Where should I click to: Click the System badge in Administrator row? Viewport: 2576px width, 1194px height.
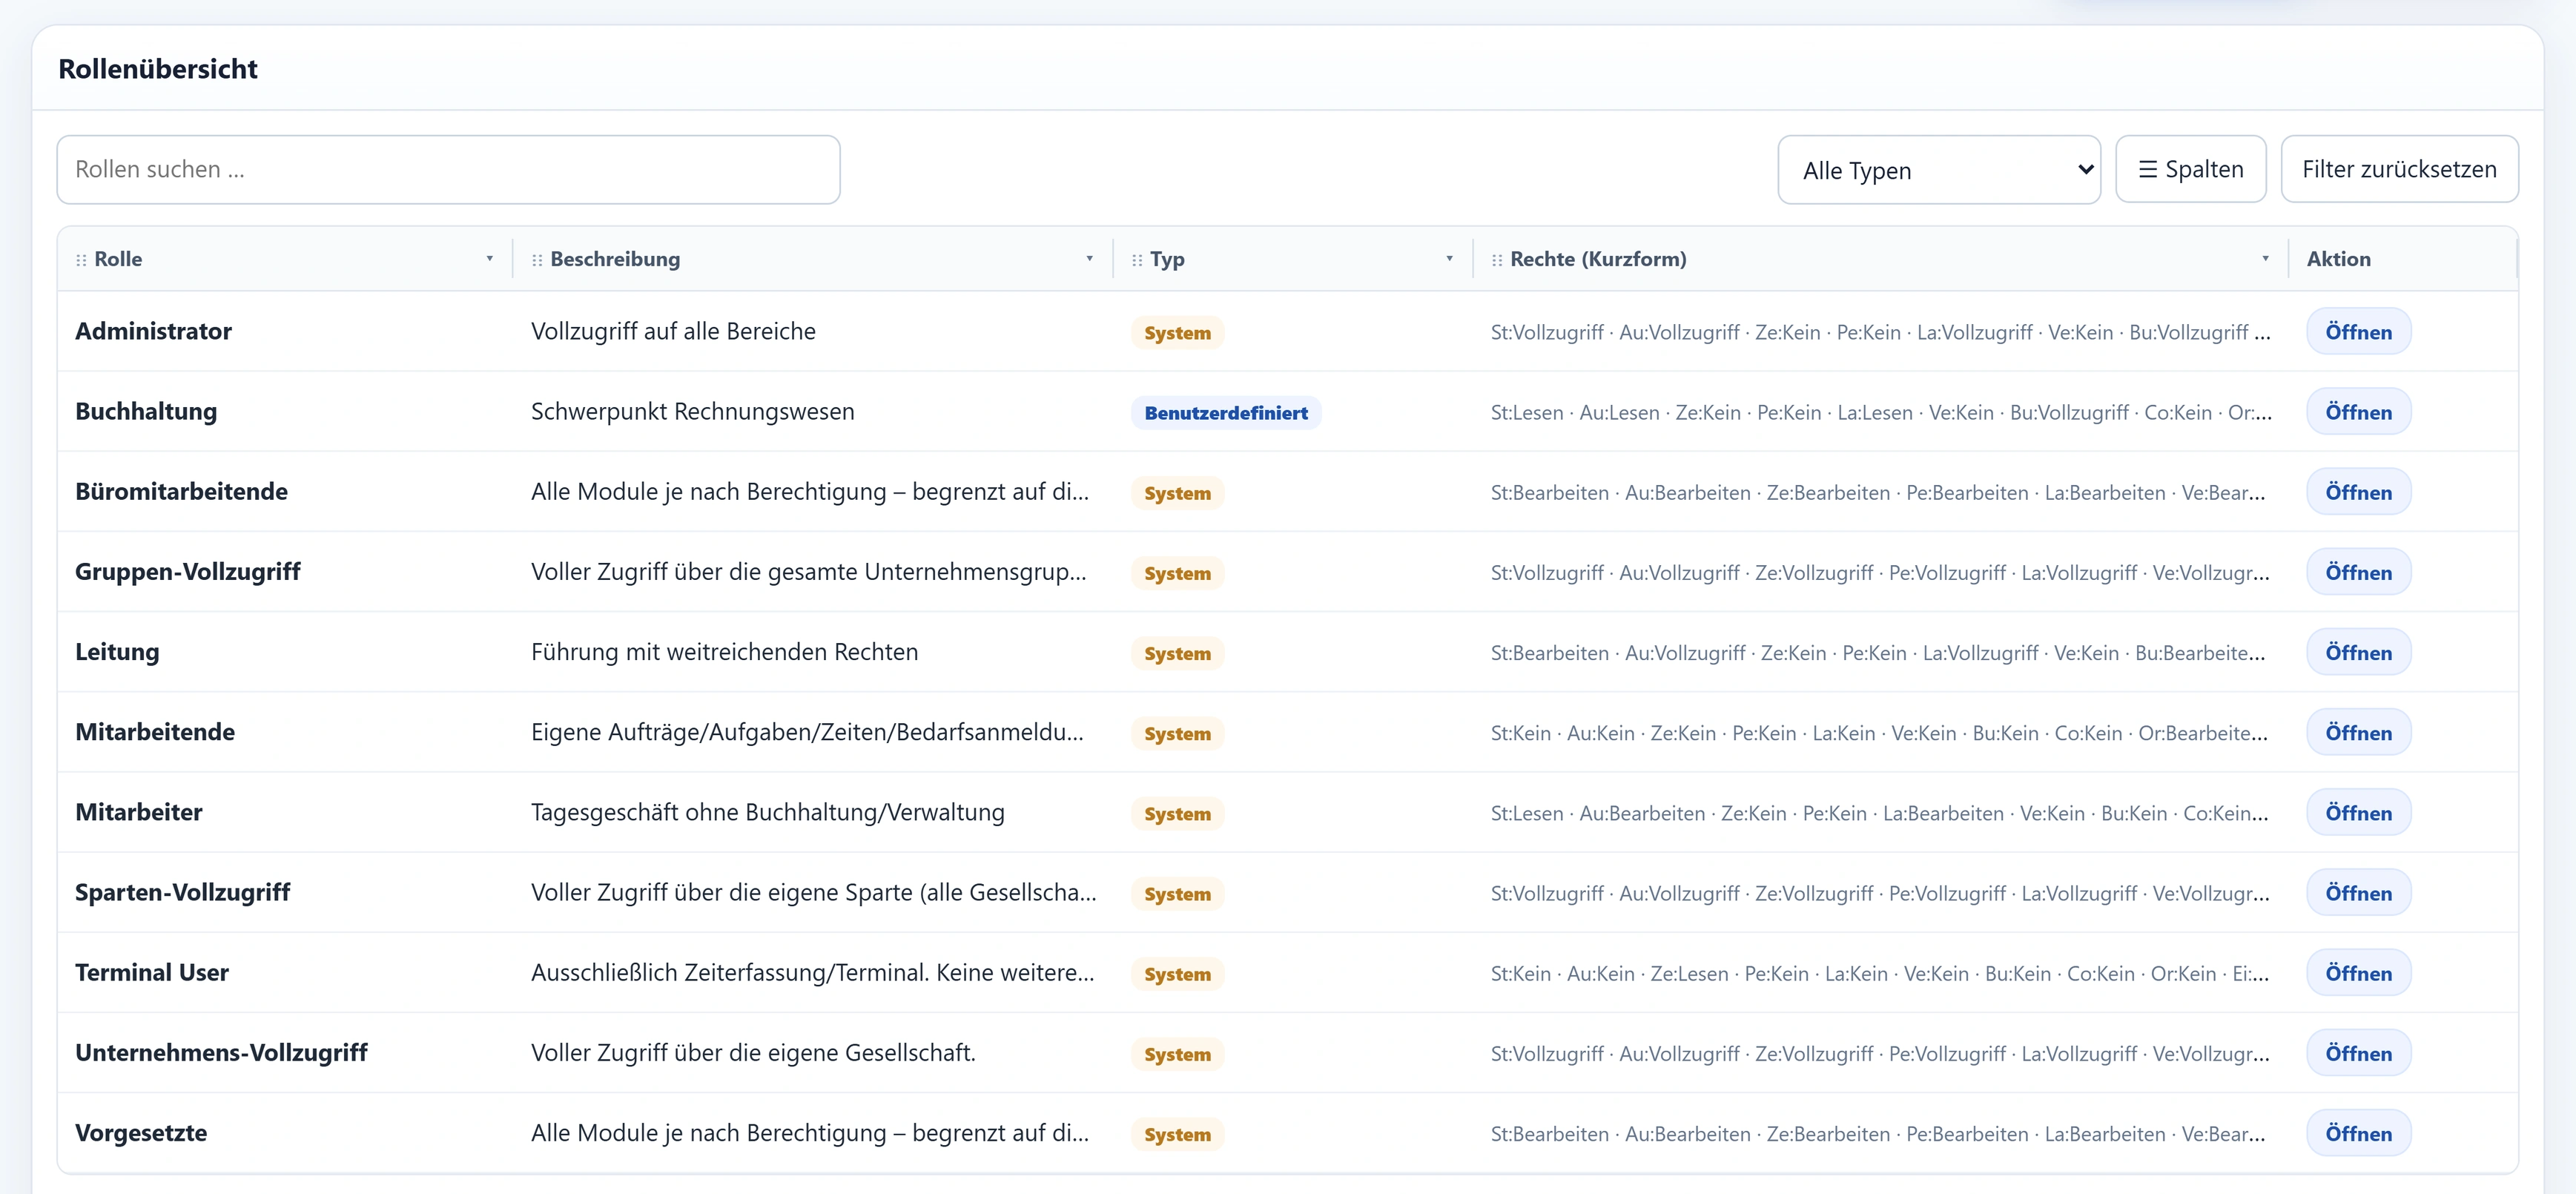click(x=1177, y=333)
